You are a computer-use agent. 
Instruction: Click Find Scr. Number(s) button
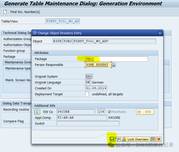[25, 12]
